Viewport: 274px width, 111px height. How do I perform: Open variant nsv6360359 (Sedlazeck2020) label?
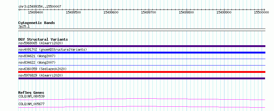[x=42, y=69]
